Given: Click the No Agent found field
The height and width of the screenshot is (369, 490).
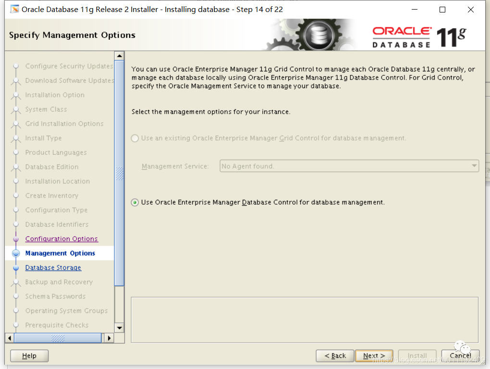Looking at the screenshot, I should (349, 166).
